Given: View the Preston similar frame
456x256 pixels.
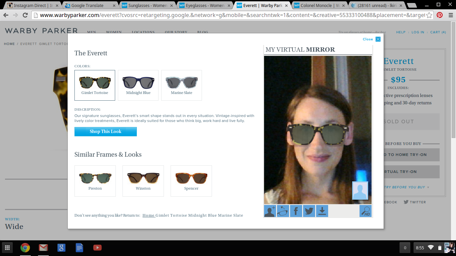Looking at the screenshot, I should pos(95,181).
